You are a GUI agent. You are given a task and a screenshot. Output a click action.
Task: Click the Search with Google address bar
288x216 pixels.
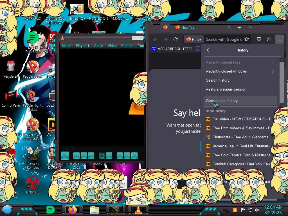pos(224,39)
